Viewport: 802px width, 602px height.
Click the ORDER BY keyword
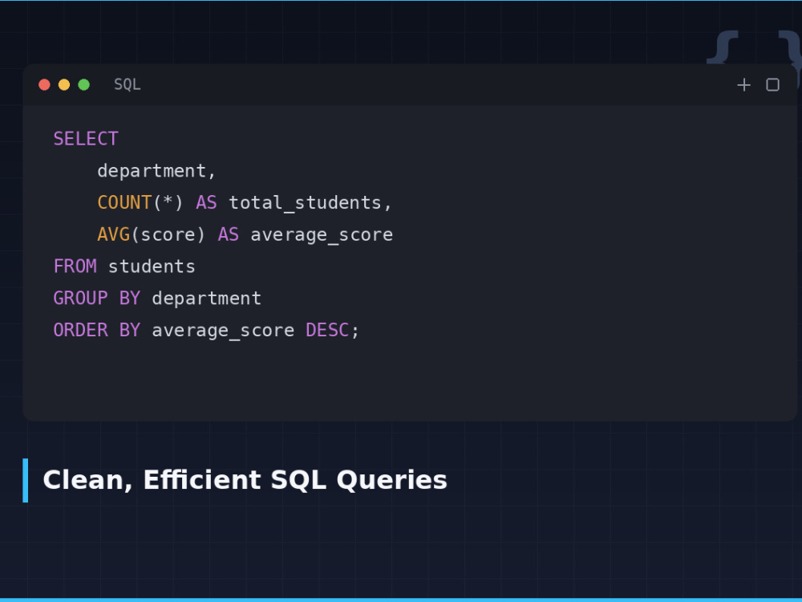(97, 330)
